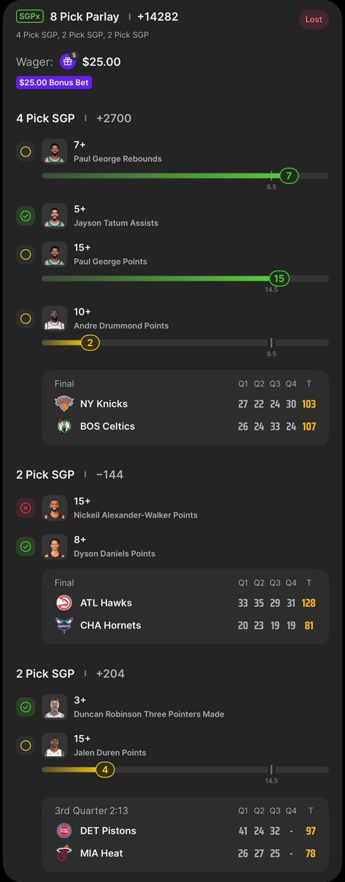Click the NY Knicks team logo

click(x=65, y=404)
